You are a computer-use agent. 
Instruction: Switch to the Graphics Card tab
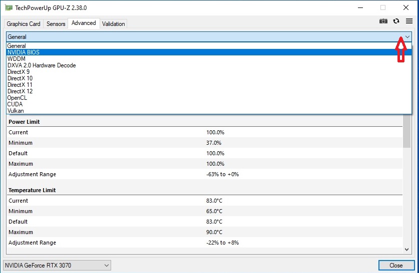click(24, 24)
